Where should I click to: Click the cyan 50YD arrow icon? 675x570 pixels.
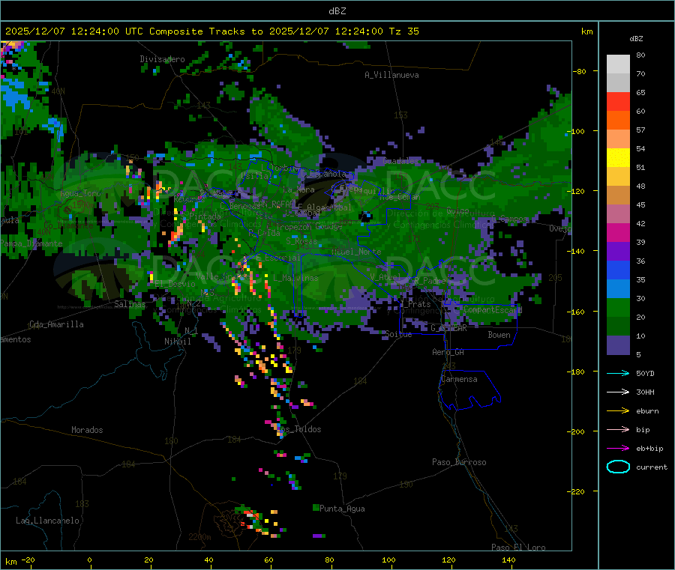618,373
